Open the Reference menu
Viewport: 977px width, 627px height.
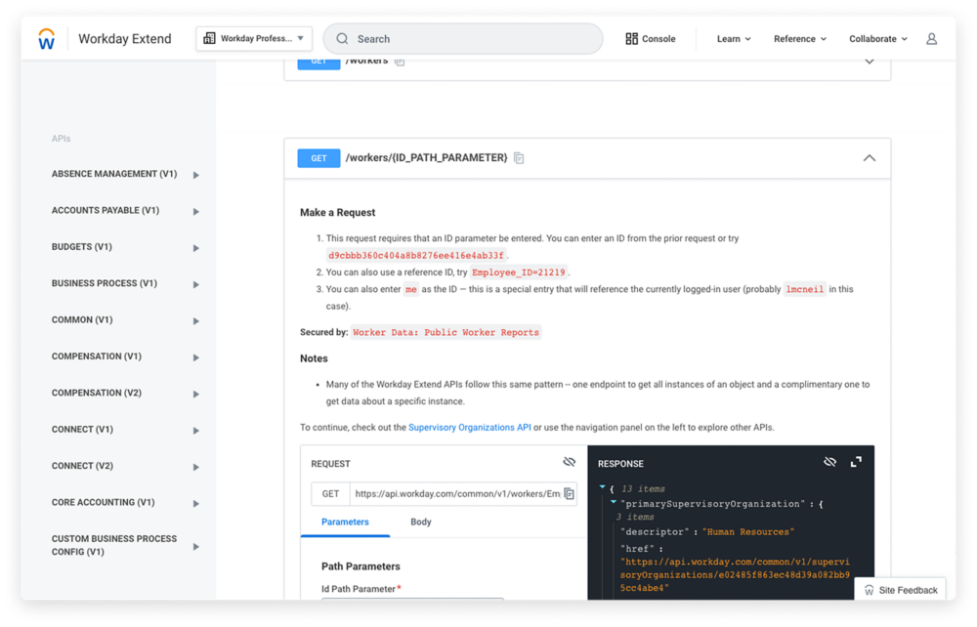pyautogui.click(x=800, y=39)
